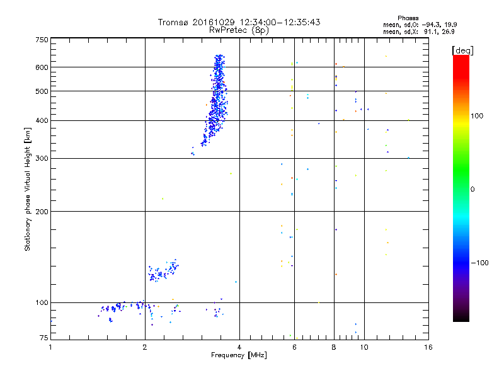Click the rainbow phase color bar

pyautogui.click(x=461, y=188)
